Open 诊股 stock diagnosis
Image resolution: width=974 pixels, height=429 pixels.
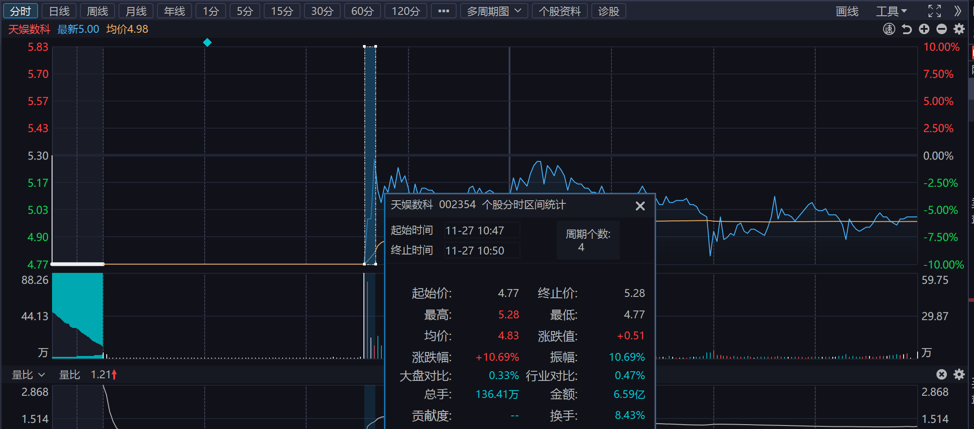click(x=608, y=11)
